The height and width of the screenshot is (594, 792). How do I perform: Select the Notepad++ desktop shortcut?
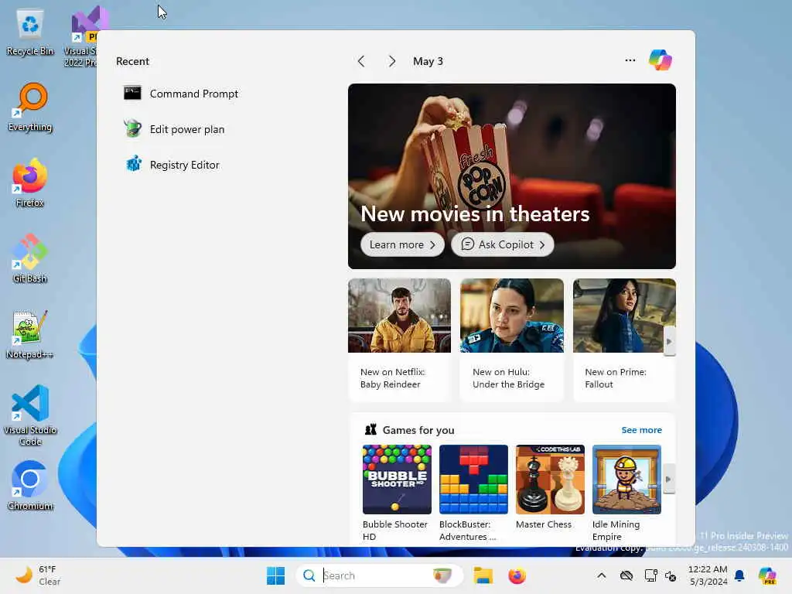tap(30, 334)
